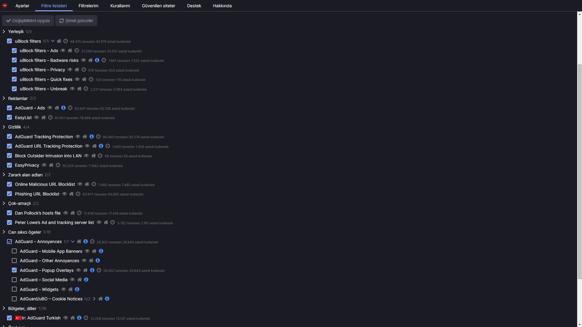This screenshot has height=327, width=582.
Task: Click info icon for AdGuard Tracking Protection
Action: 92,137
